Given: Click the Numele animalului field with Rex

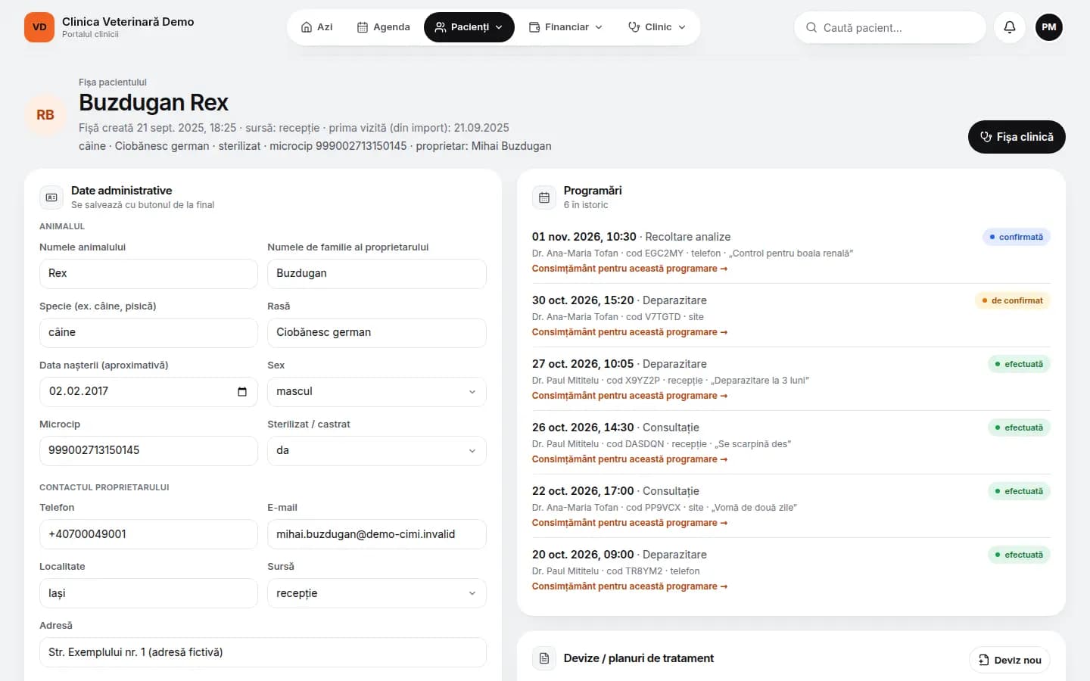Looking at the screenshot, I should pos(148,273).
